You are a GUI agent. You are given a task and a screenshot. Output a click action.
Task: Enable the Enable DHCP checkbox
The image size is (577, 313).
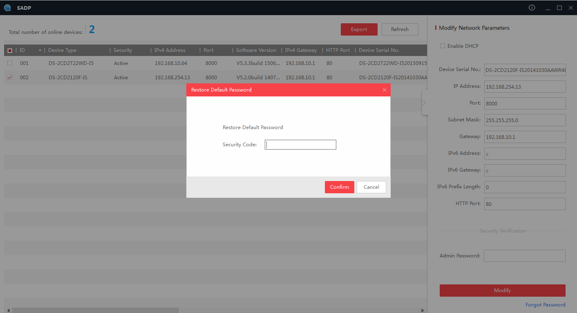(x=443, y=46)
